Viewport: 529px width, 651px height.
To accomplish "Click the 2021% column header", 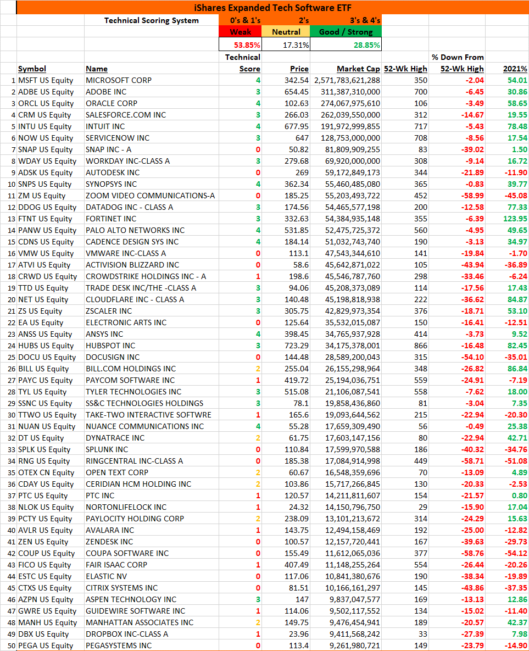I will pos(515,69).
